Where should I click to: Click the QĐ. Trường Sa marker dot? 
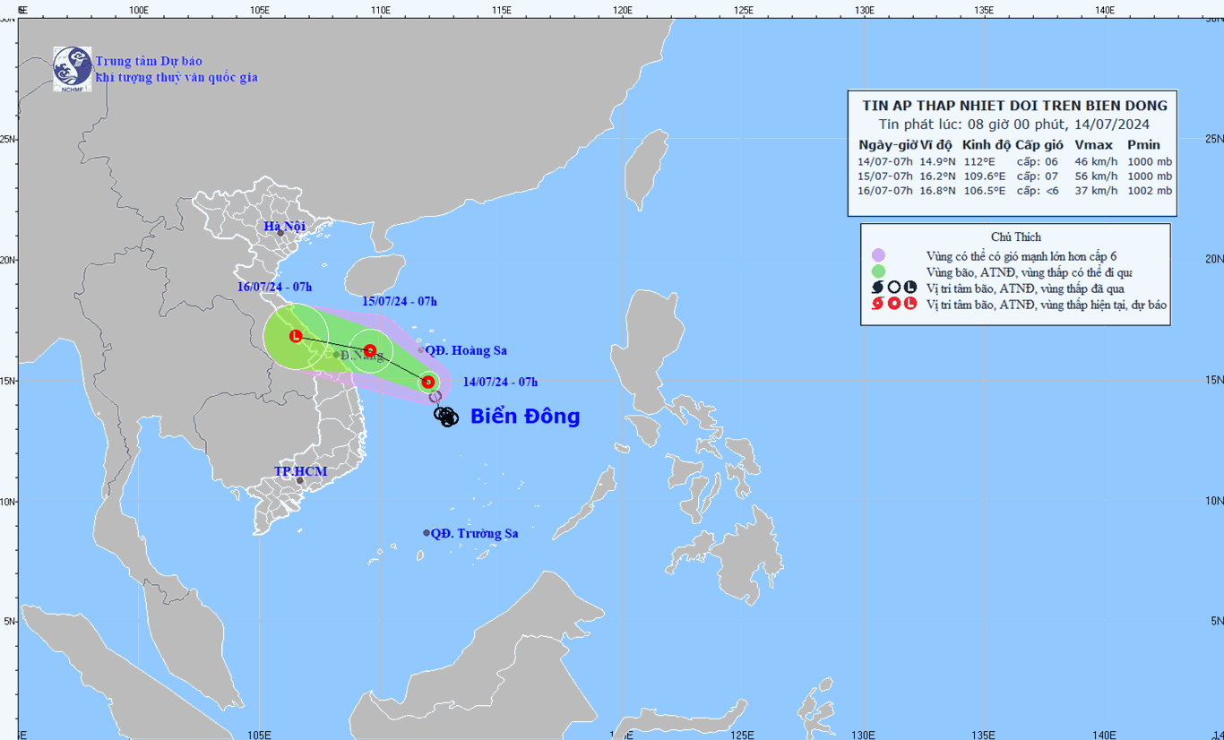pos(427,533)
